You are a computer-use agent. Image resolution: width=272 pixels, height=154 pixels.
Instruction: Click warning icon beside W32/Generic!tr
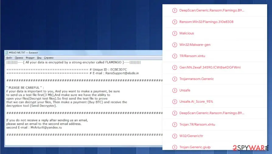(x=175, y=136)
